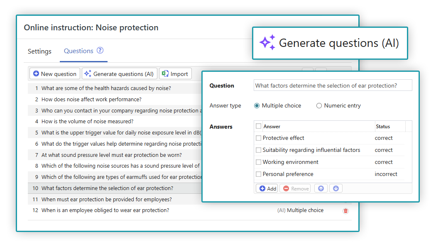Toggle the select-all checkbox in the Answer header
Image resolution: width=436 pixels, height=249 pixels.
pos(258,126)
